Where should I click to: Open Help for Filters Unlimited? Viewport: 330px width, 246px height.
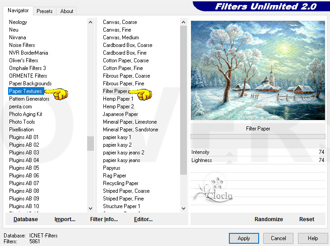[313, 238]
